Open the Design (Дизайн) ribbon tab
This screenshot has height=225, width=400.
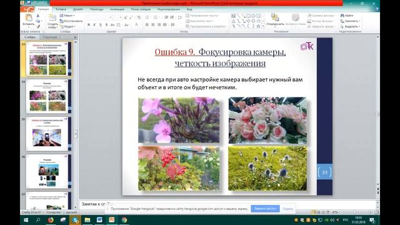pos(77,9)
